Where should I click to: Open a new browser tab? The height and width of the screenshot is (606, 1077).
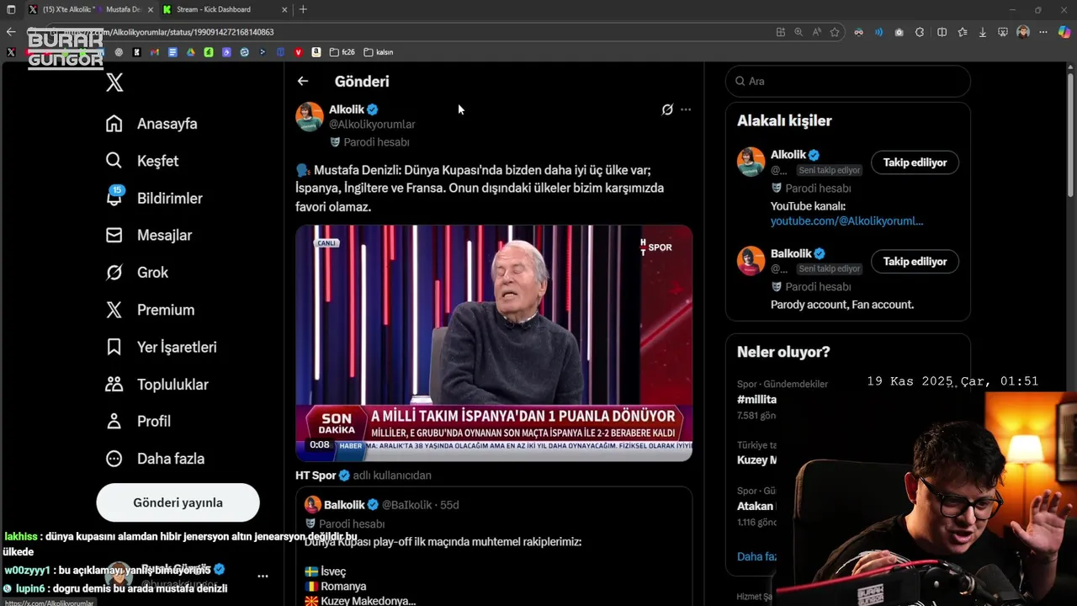coord(303,9)
